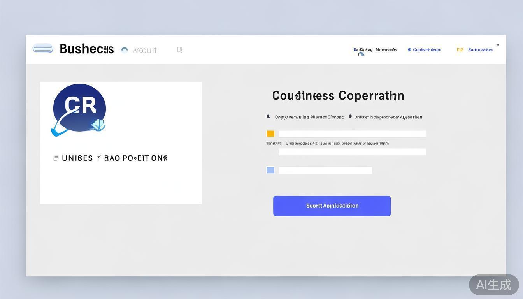Click the blue CR circle logo
This screenshot has width=523, height=299.
point(79,107)
